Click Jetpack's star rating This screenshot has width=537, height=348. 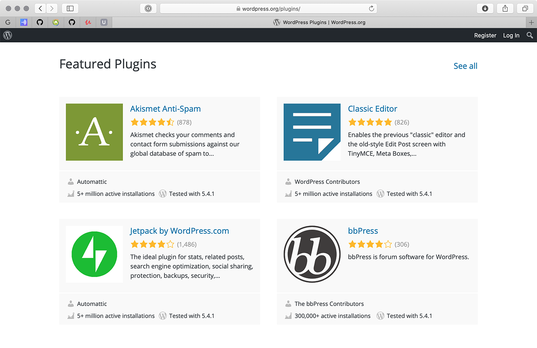click(x=152, y=244)
